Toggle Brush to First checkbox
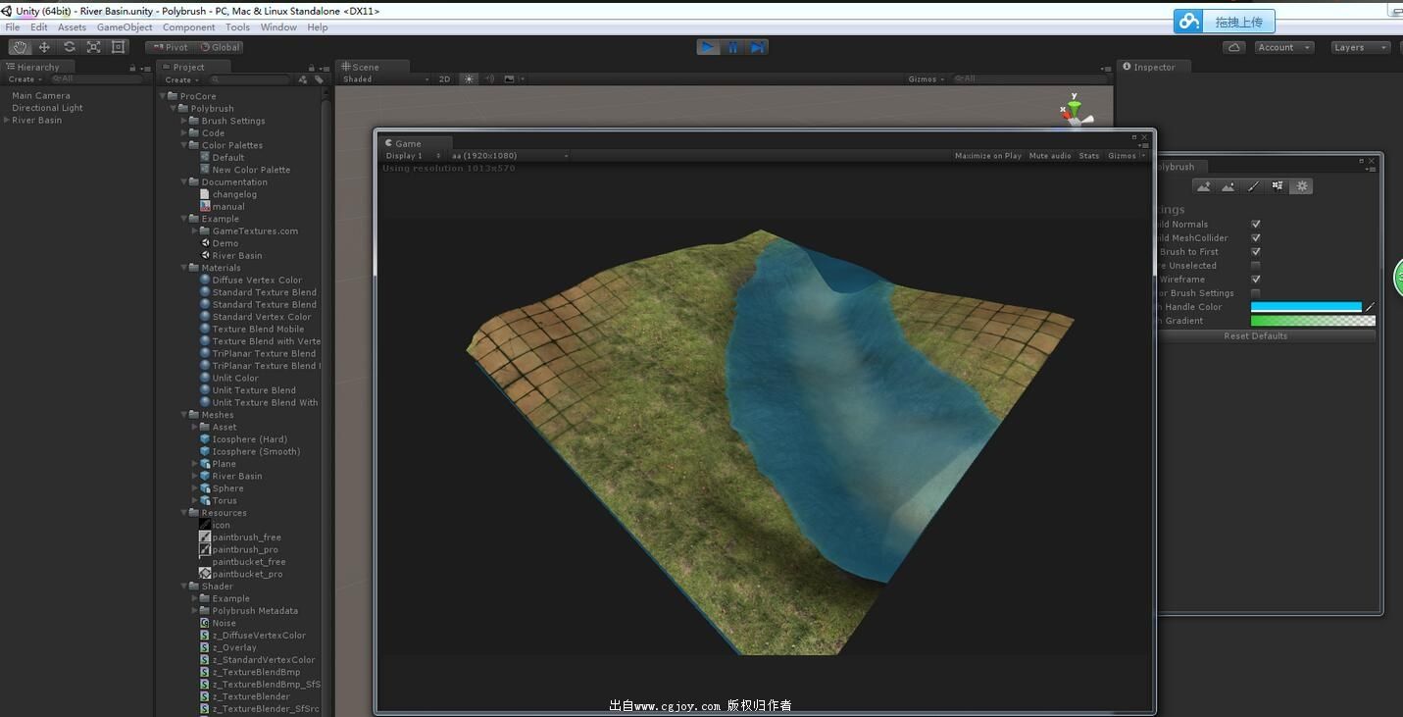 (x=1256, y=252)
